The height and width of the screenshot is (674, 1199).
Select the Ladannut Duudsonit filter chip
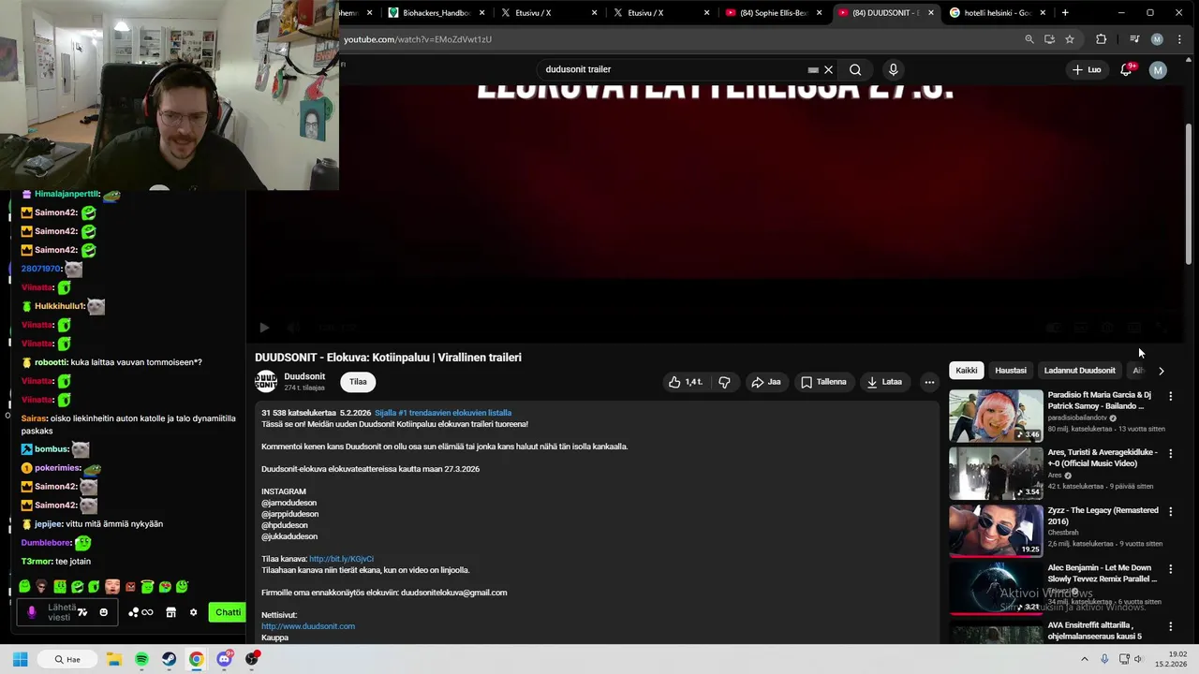(x=1080, y=370)
